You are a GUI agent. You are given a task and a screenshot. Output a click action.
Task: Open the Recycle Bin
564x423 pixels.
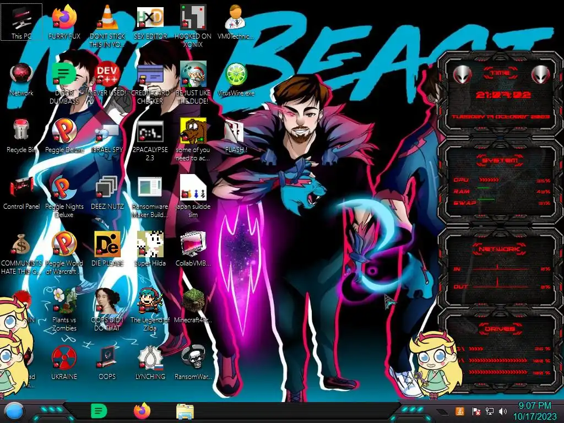[21, 136]
